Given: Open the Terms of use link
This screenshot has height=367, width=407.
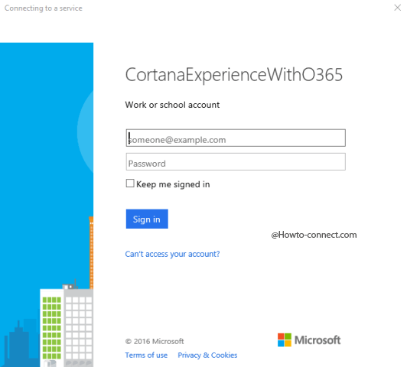Looking at the screenshot, I should [x=146, y=355].
